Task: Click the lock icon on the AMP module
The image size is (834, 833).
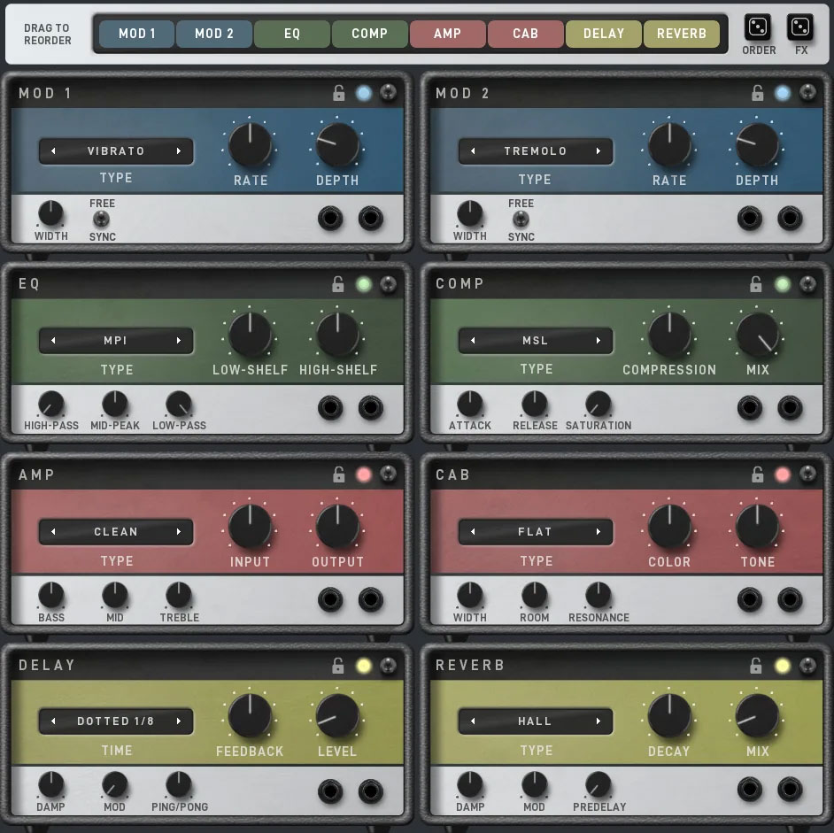Action: click(338, 474)
